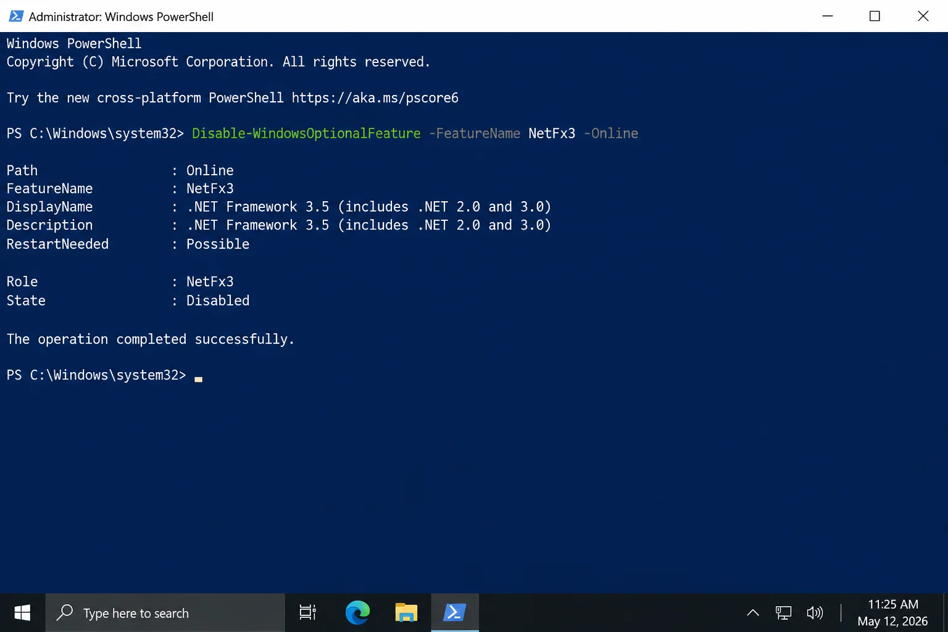Open File Explorer from the taskbar
This screenshot has height=632, width=948.
point(406,613)
